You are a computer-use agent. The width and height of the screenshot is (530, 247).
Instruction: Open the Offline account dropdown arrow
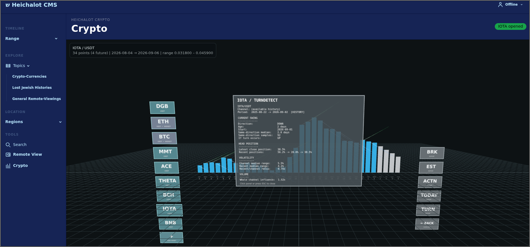click(x=522, y=5)
